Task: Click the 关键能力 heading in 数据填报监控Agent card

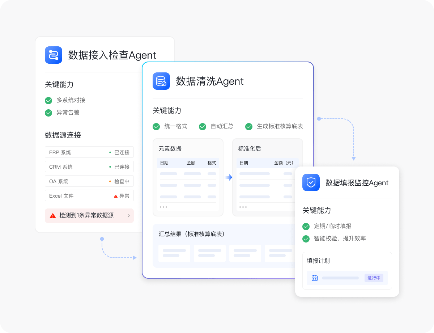Action: (317, 210)
